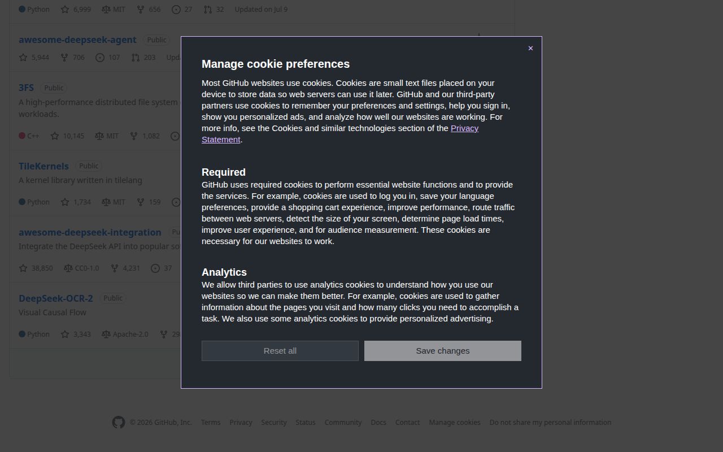Open the Status footer link
This screenshot has height=452, width=723.
pyautogui.click(x=306, y=423)
